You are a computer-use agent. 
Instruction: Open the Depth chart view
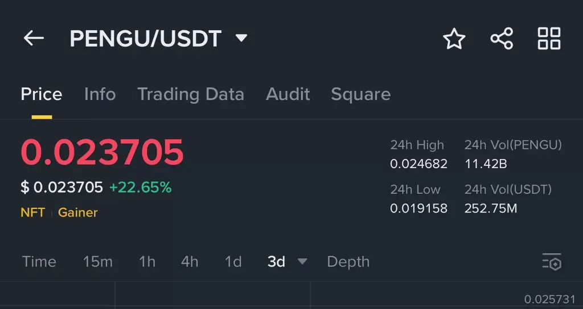(x=348, y=262)
